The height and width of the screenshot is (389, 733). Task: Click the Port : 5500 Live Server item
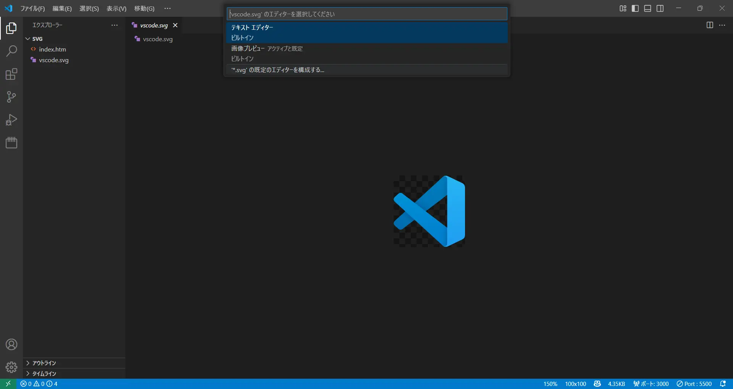(x=694, y=384)
